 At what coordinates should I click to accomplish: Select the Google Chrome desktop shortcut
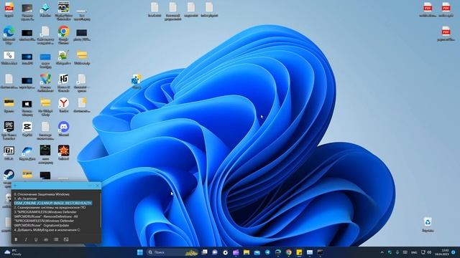tap(63, 34)
